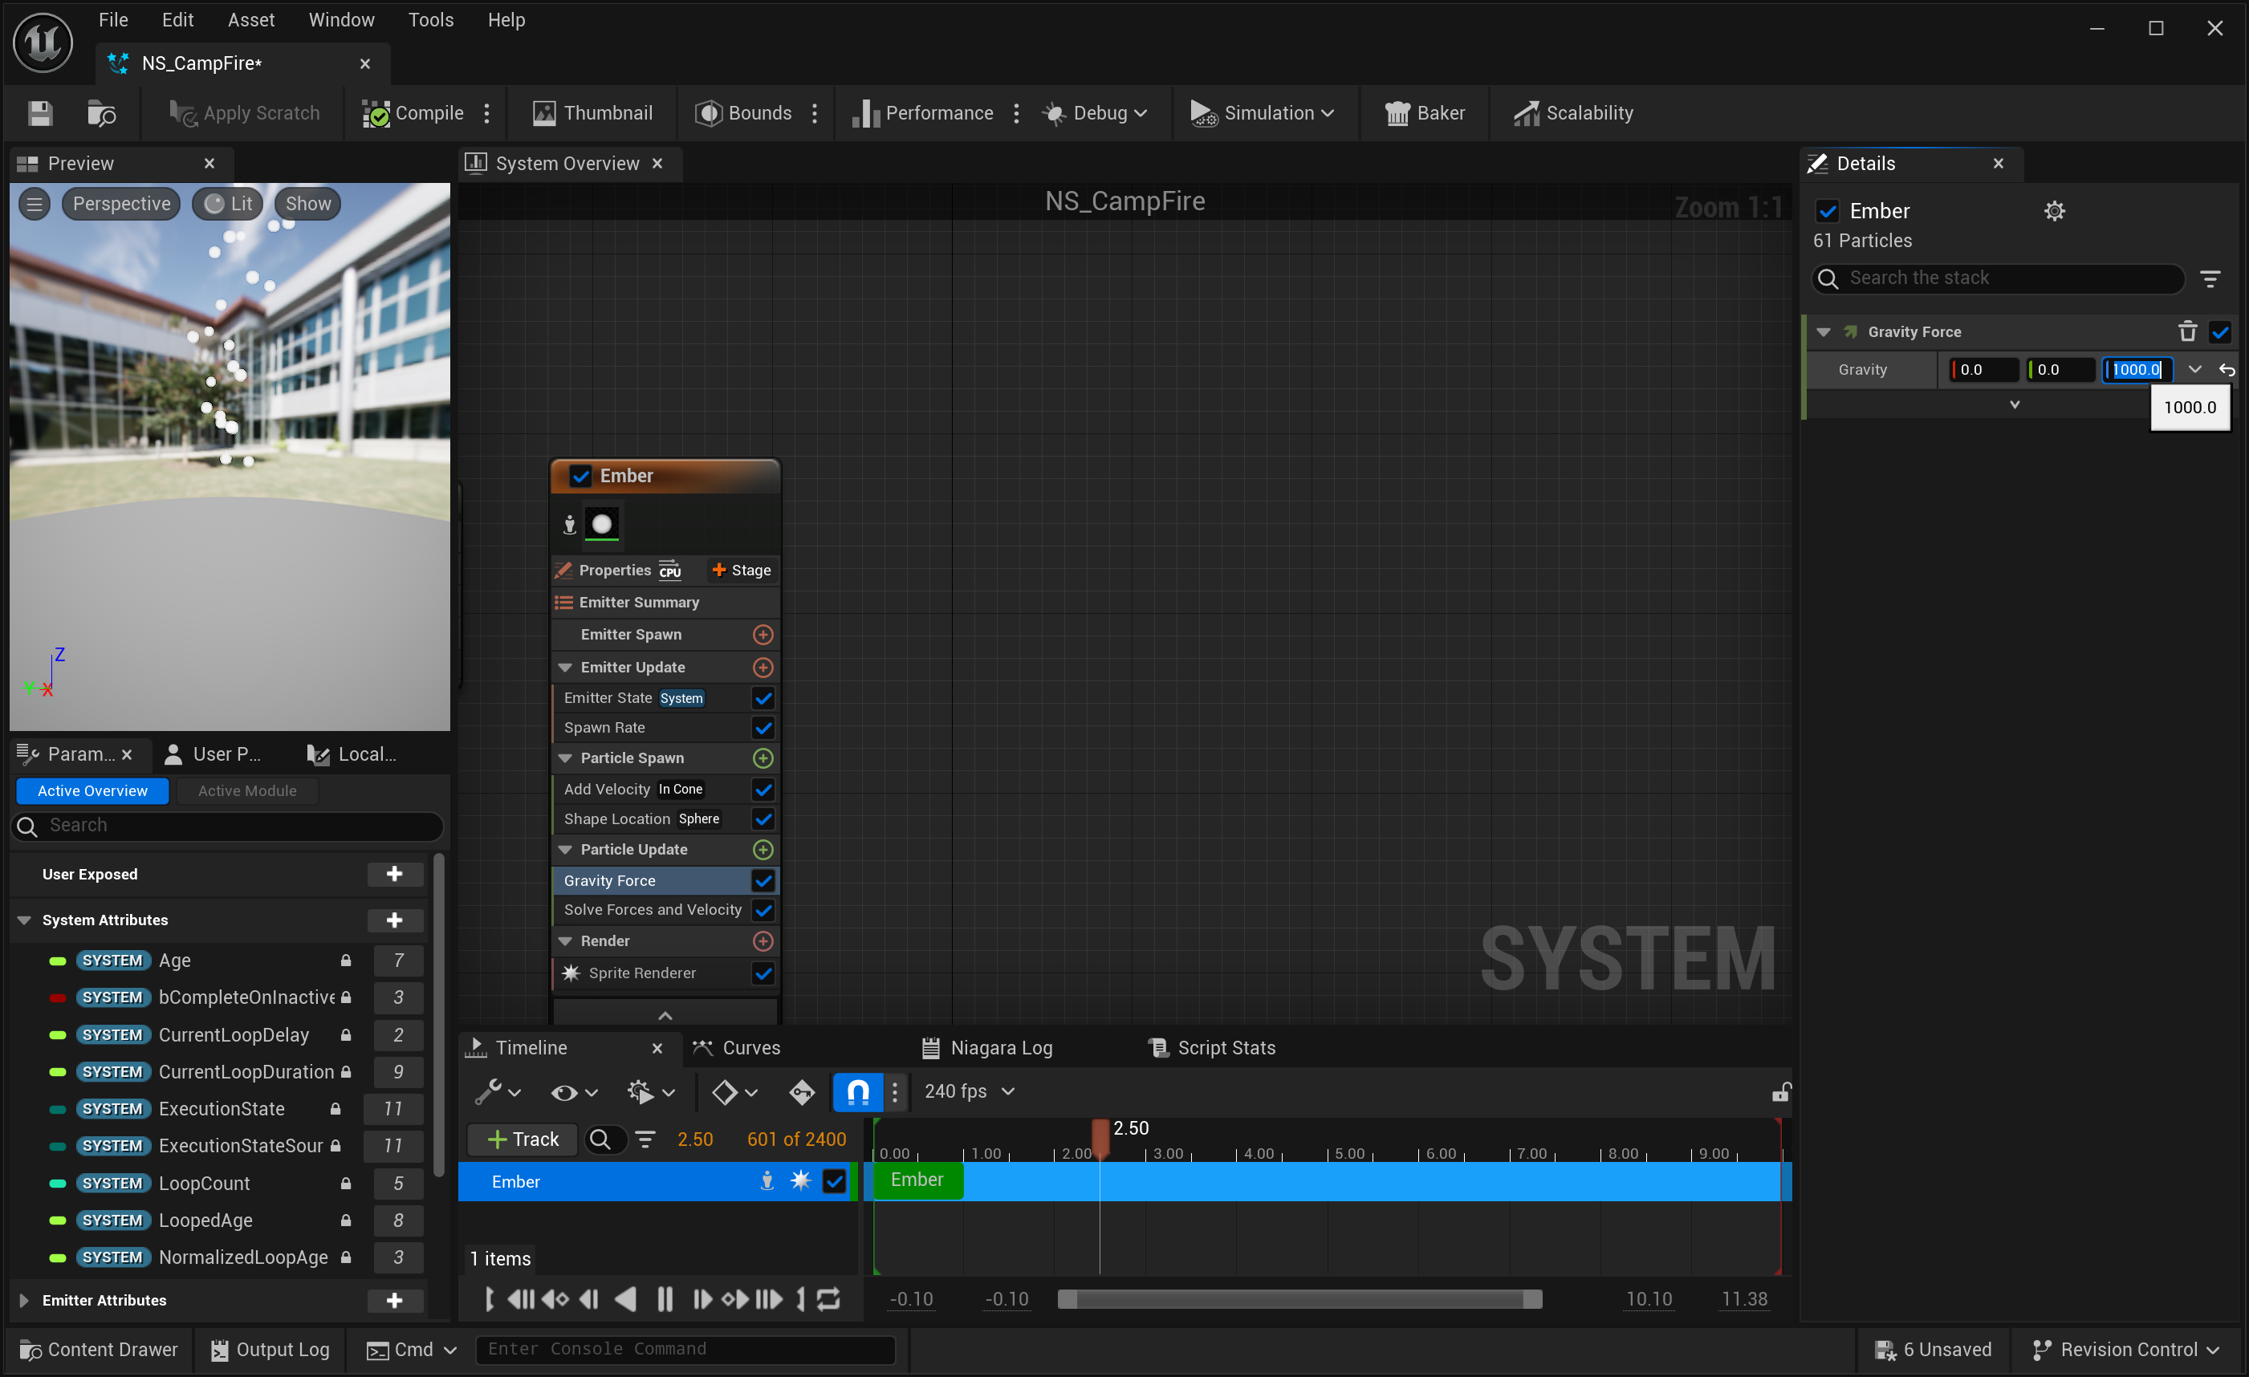This screenshot has width=2249, height=1377.
Task: Click the Compile button icon
Action: pyautogui.click(x=376, y=113)
